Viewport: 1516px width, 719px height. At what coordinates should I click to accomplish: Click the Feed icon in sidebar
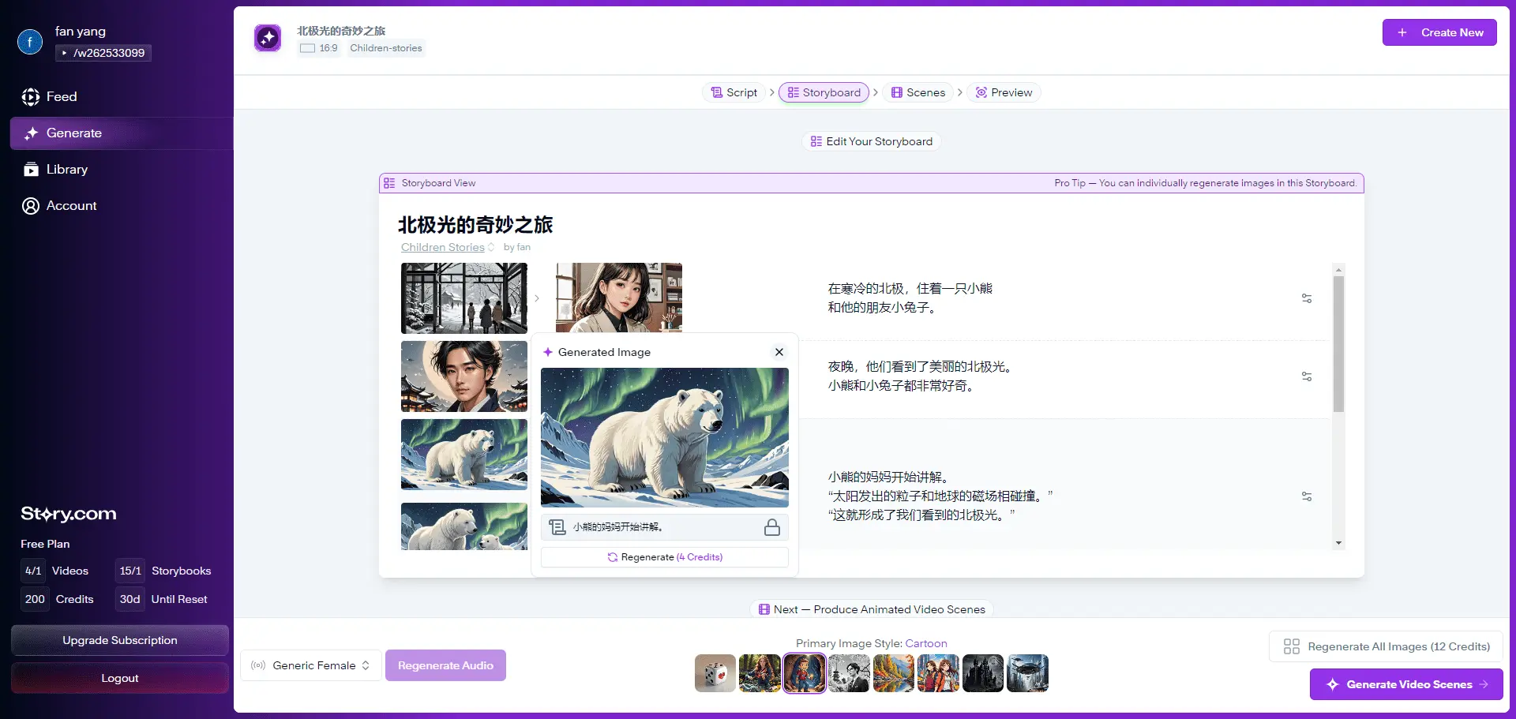[31, 97]
